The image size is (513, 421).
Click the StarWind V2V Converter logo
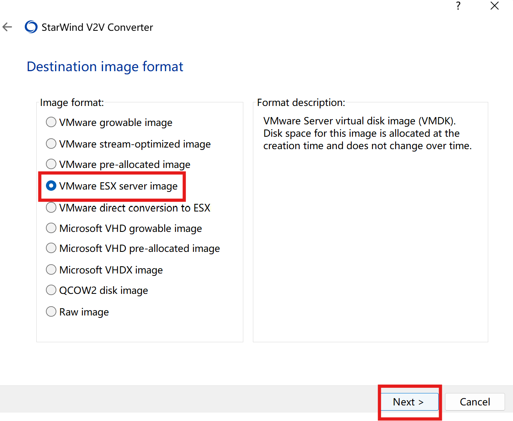tap(31, 27)
